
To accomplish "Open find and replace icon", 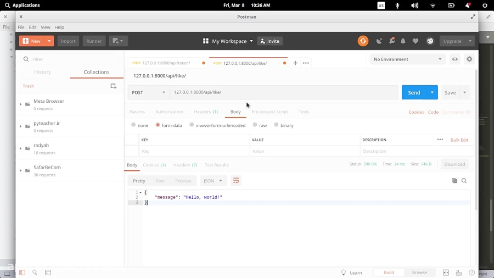I will click(35, 273).
